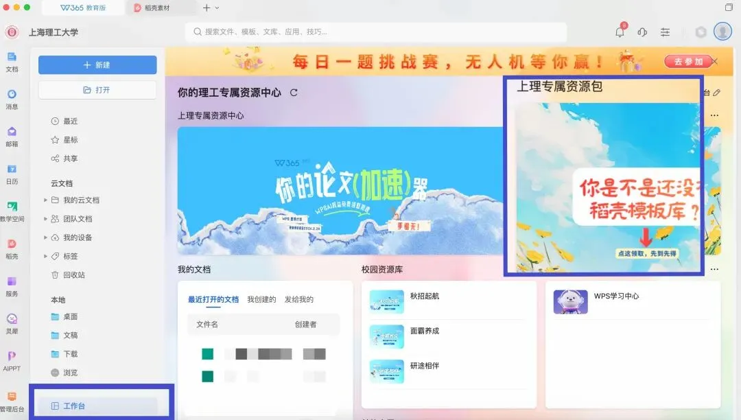Expand the 标签 tree node
The image size is (741, 420).
45,256
